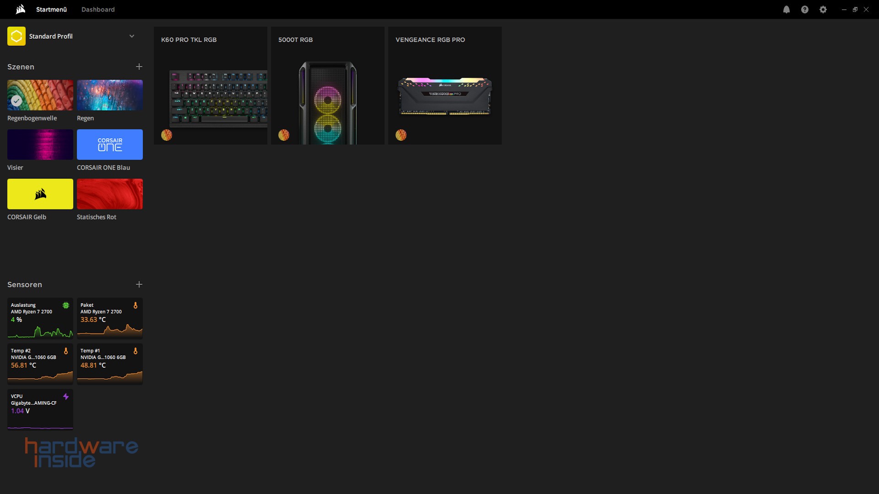The width and height of the screenshot is (879, 494).
Task: Click the purple lightning icon on VCPU
Action: 66,397
